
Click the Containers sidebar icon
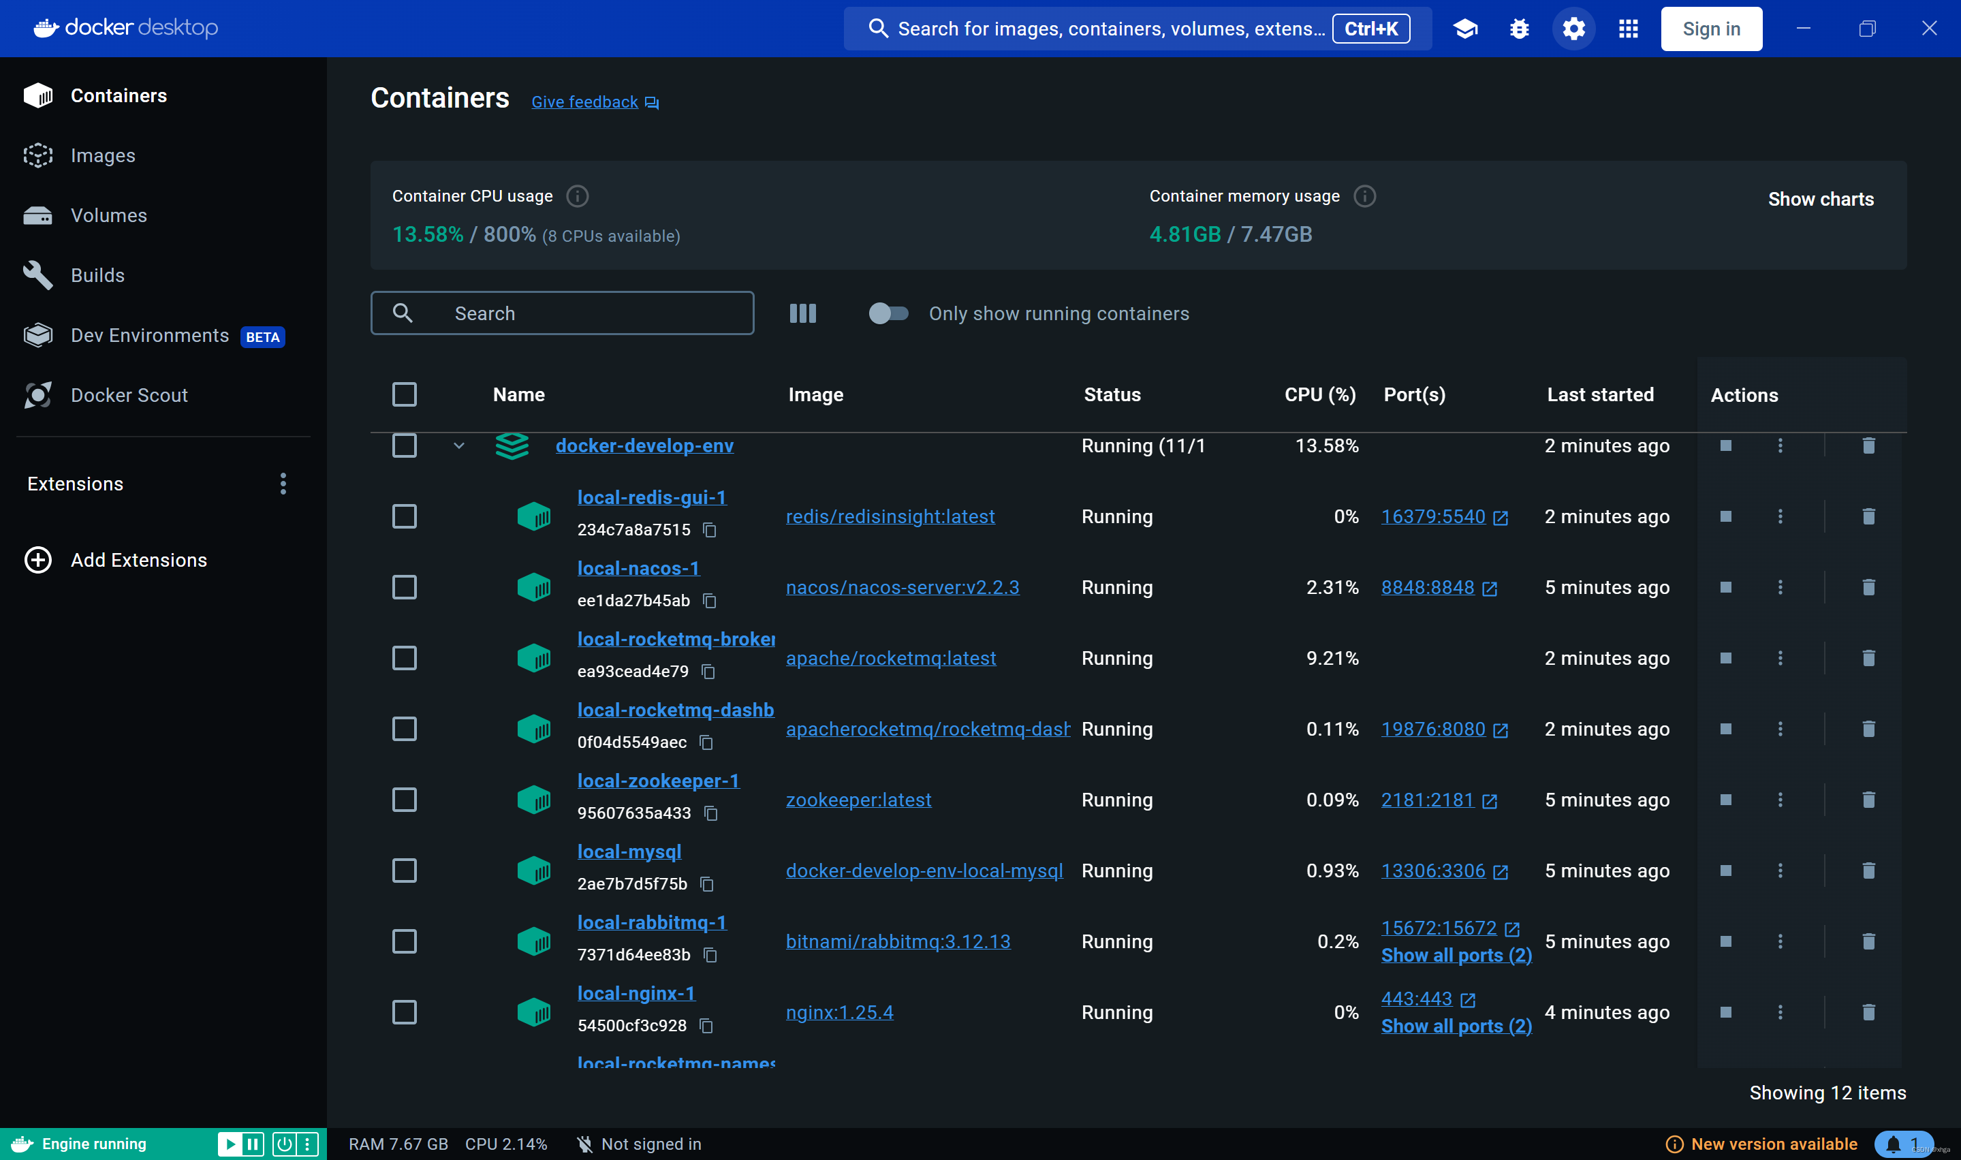[39, 94]
